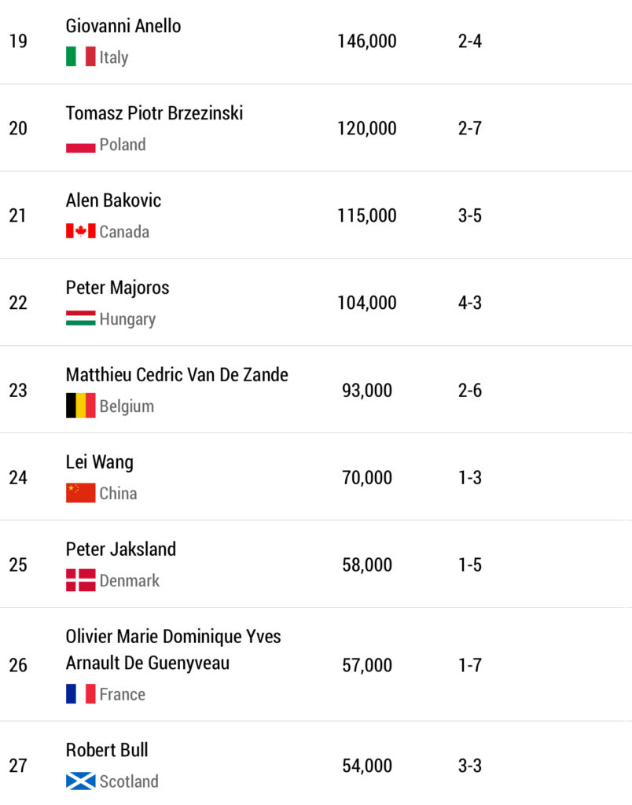The image size is (632, 805).
Task: Click the 146,000 chip count
Action: click(366, 41)
